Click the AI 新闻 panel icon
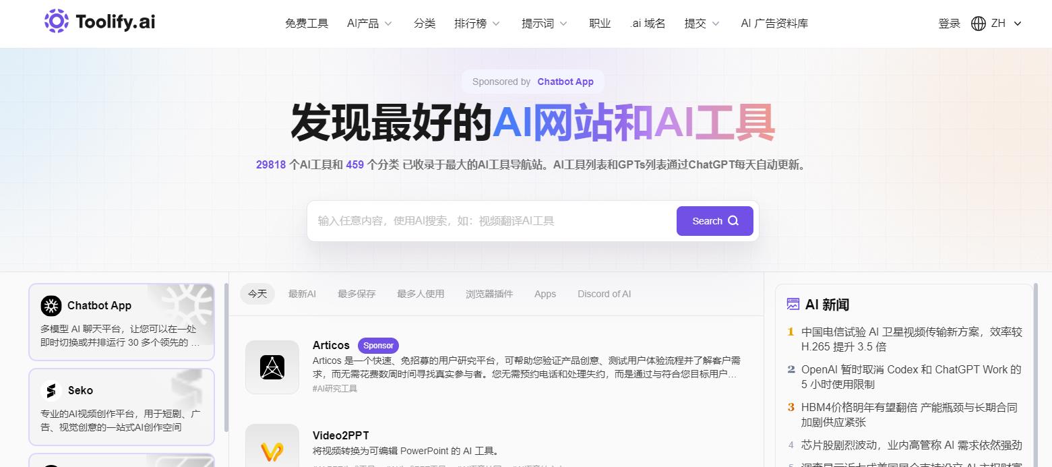This screenshot has height=467, width=1052. pos(793,305)
